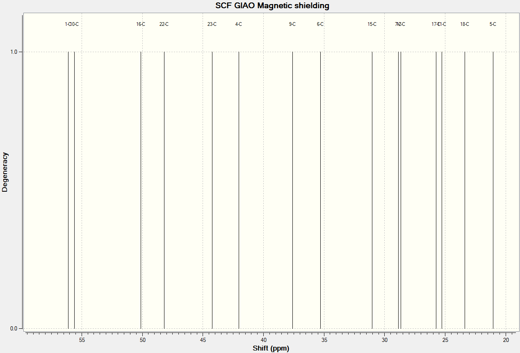Select the 5-C peak label
Screen dimensions: 520x353
pos(493,24)
